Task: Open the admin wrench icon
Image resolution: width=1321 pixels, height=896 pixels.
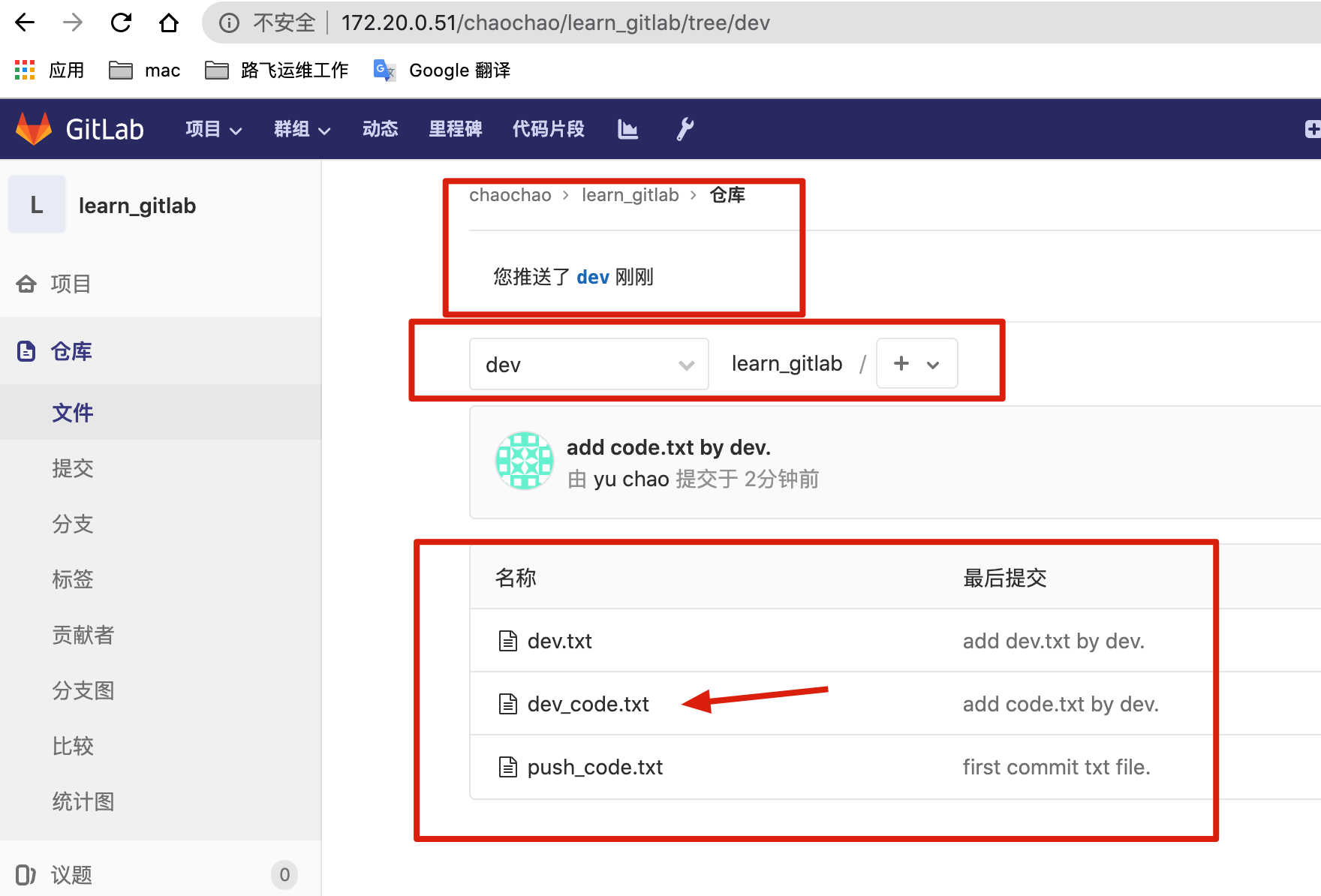Action: coord(685,129)
